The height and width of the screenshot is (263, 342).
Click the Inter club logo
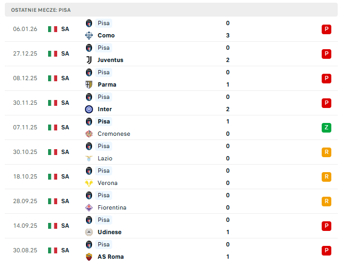[x=89, y=109]
